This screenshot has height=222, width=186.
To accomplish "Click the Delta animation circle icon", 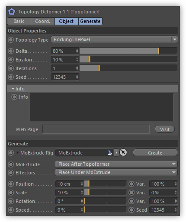I will (11, 51).
